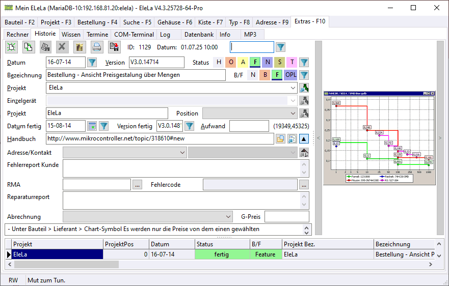Click the '...' button beside Fehlercode

[304, 185]
